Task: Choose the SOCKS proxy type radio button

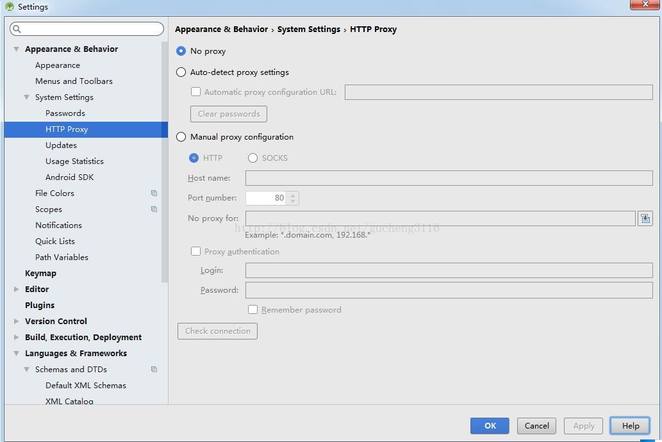Action: [x=252, y=158]
